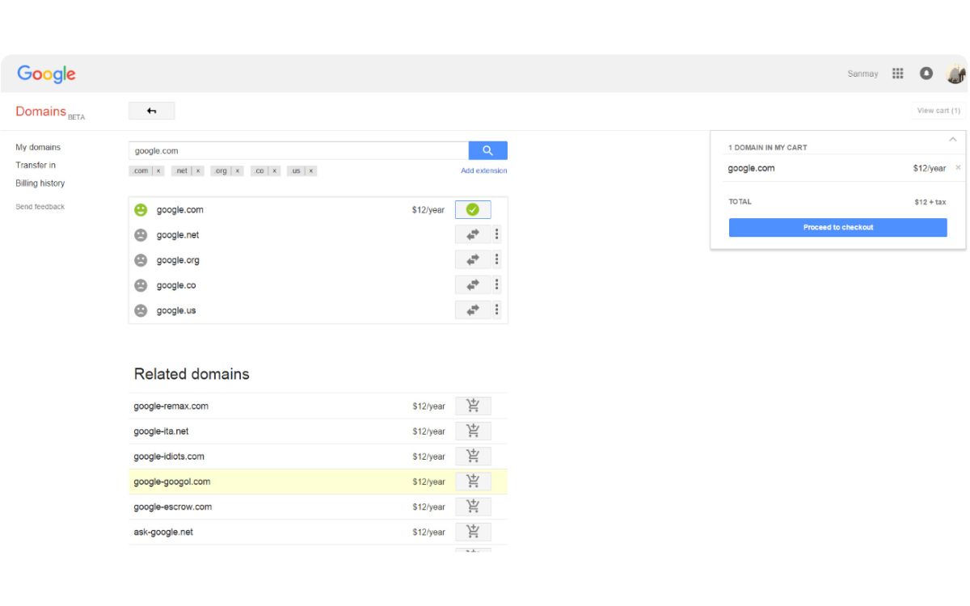Open more options for google.net
Screen dimensions: 970x606
[496, 235]
